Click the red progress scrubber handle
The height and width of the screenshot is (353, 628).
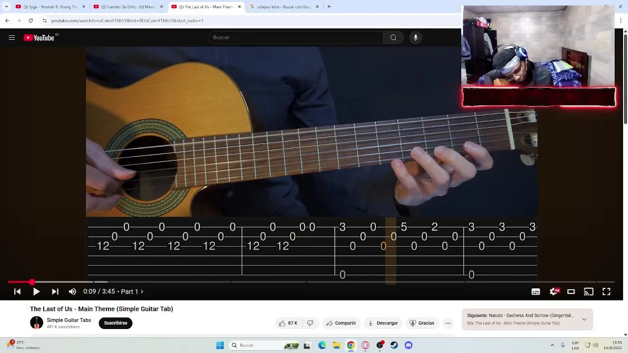tap(32, 282)
